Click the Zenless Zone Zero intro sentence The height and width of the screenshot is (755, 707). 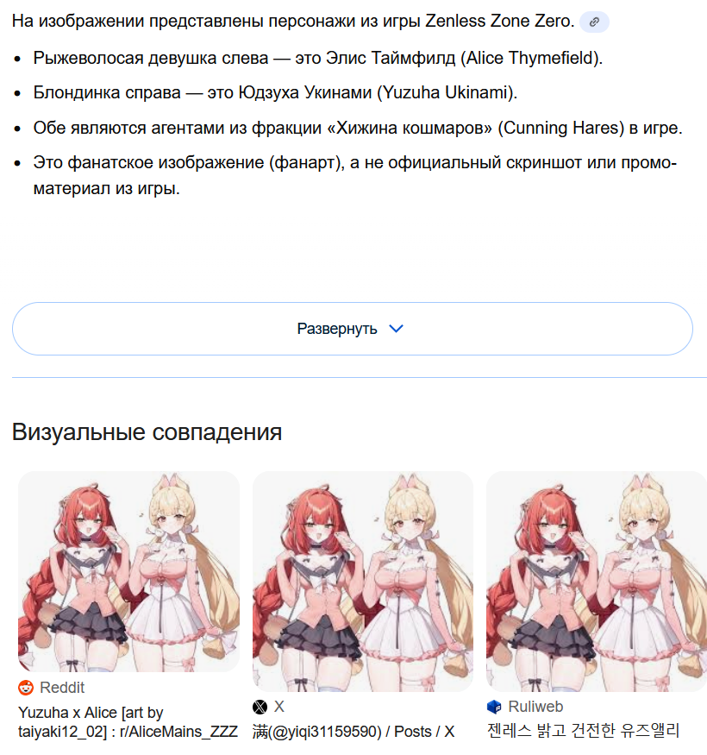point(293,22)
